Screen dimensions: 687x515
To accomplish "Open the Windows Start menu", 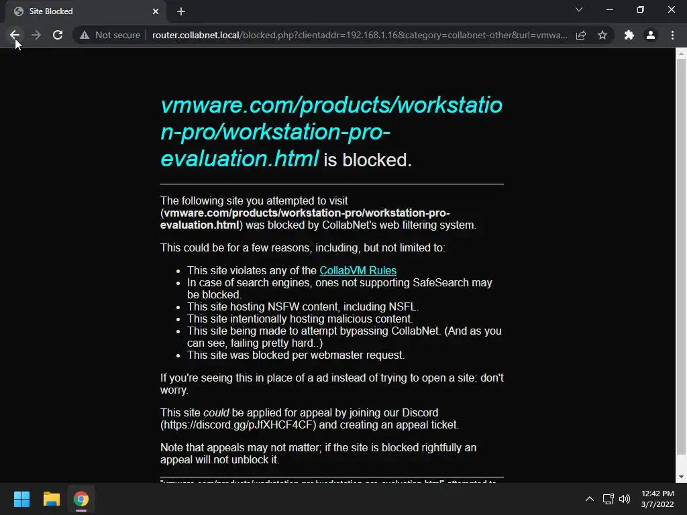I will [21, 499].
